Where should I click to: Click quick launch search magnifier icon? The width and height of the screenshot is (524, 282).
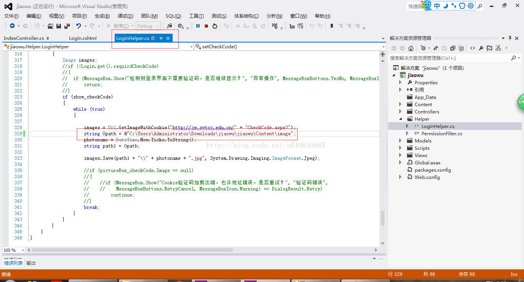480,6
